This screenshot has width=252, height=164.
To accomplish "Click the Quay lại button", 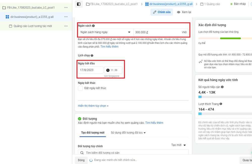I will click(x=246, y=160).
